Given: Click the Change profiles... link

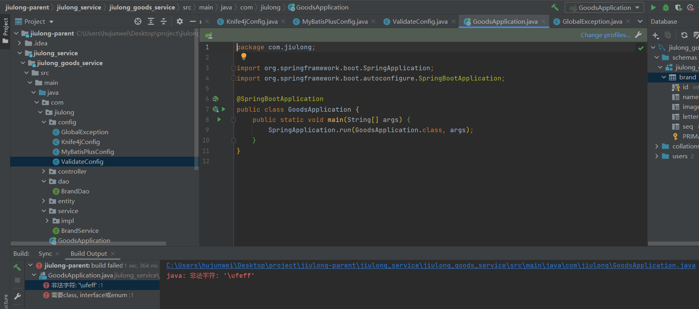Looking at the screenshot, I should pyautogui.click(x=605, y=35).
